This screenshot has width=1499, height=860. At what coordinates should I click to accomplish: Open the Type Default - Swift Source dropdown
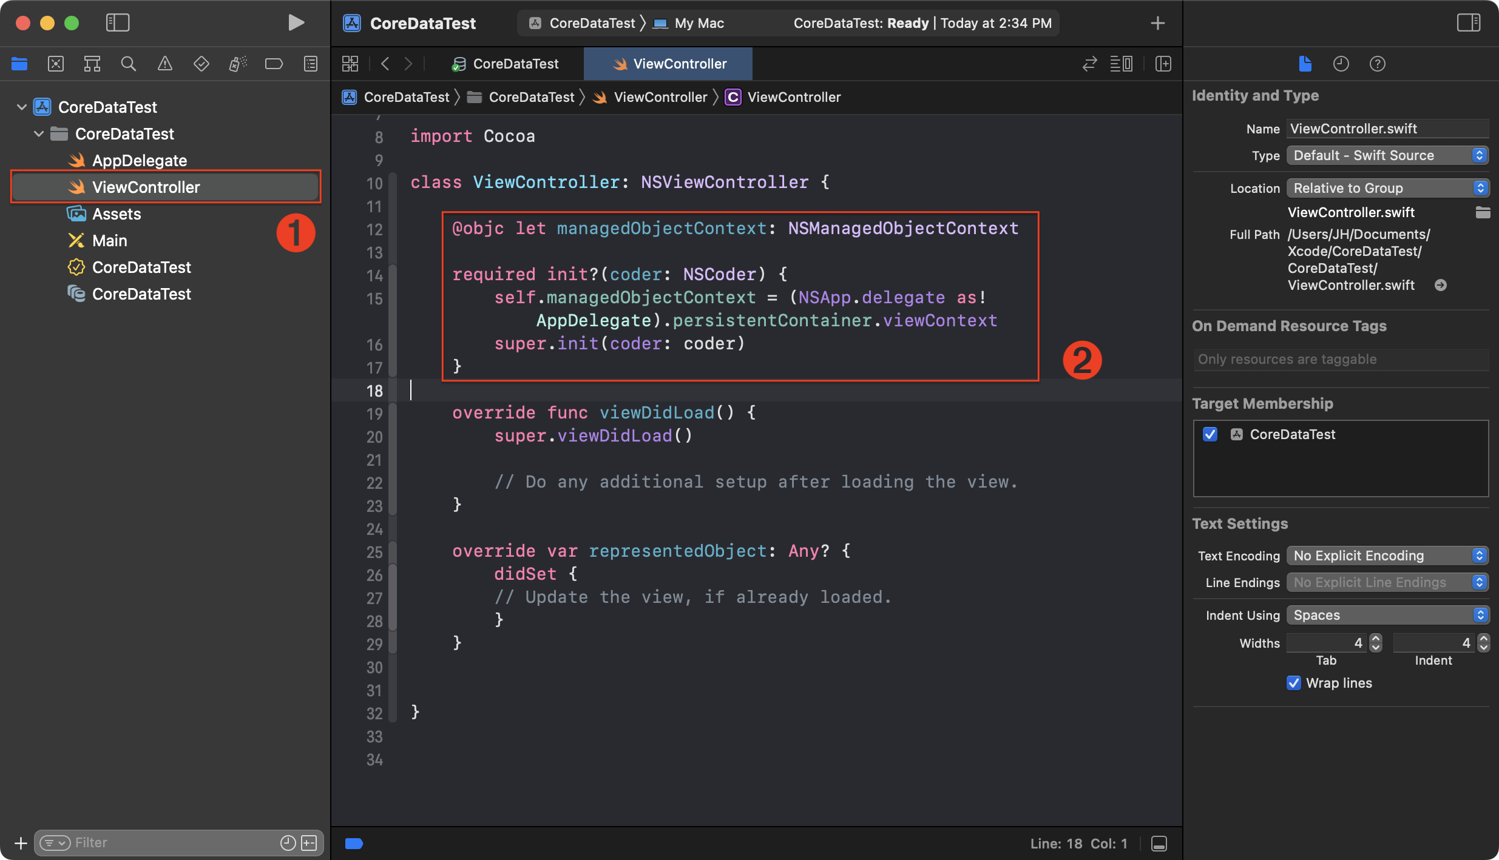[1387, 155]
